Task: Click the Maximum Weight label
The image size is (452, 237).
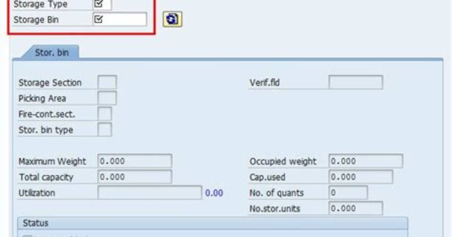Action: [52, 162]
